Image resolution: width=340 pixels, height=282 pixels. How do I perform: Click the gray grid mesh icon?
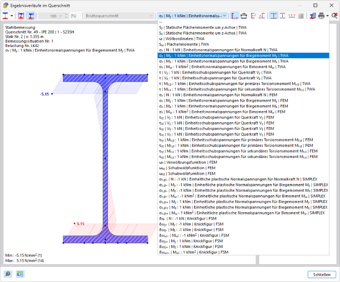[x=301, y=16]
